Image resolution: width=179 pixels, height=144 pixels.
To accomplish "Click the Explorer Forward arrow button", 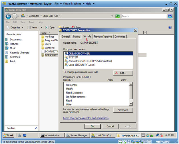I will tap(15, 16).
